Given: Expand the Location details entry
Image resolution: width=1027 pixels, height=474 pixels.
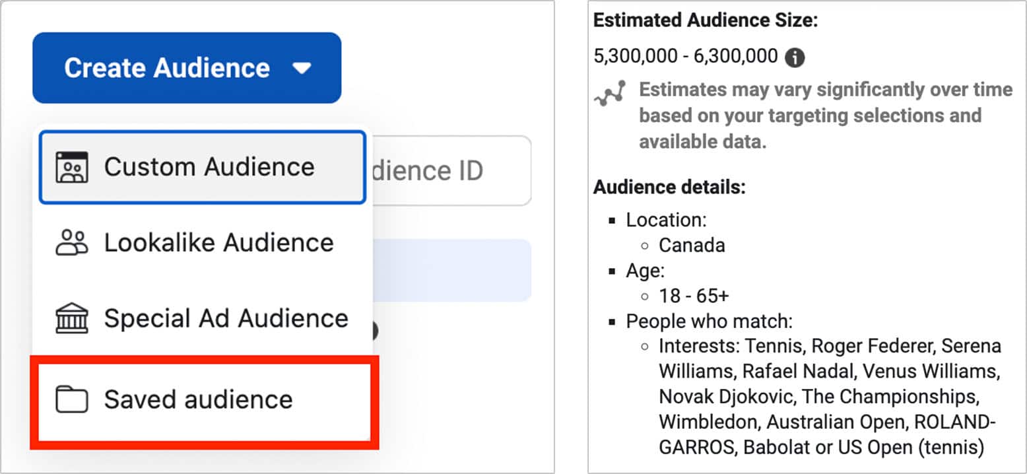Looking at the screenshot, I should [x=667, y=220].
